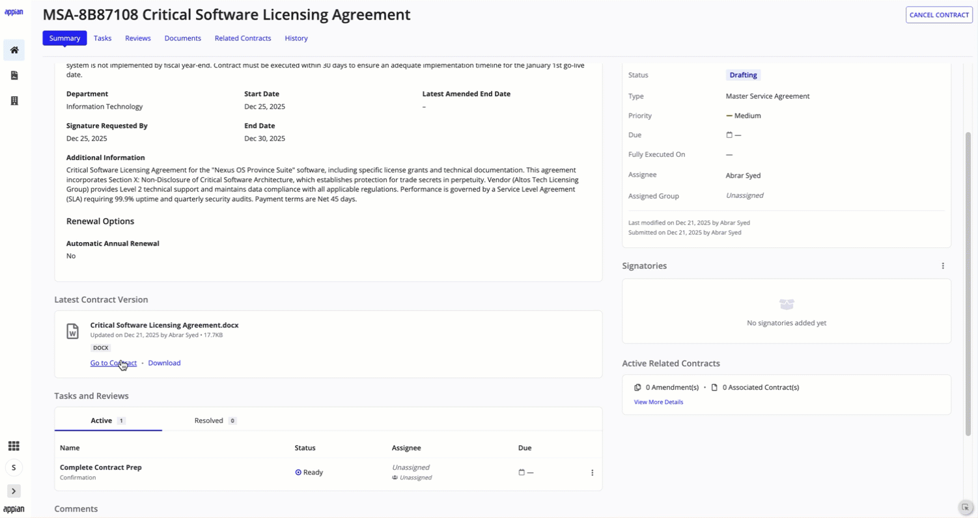The width and height of the screenshot is (978, 518).
Task: Open the History tab
Action: (x=296, y=38)
